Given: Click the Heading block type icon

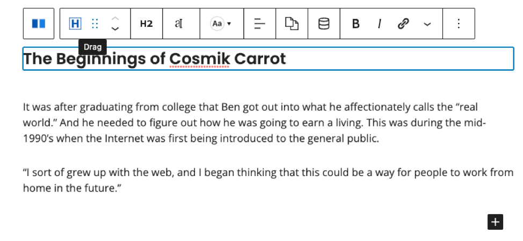Looking at the screenshot, I should (x=75, y=24).
